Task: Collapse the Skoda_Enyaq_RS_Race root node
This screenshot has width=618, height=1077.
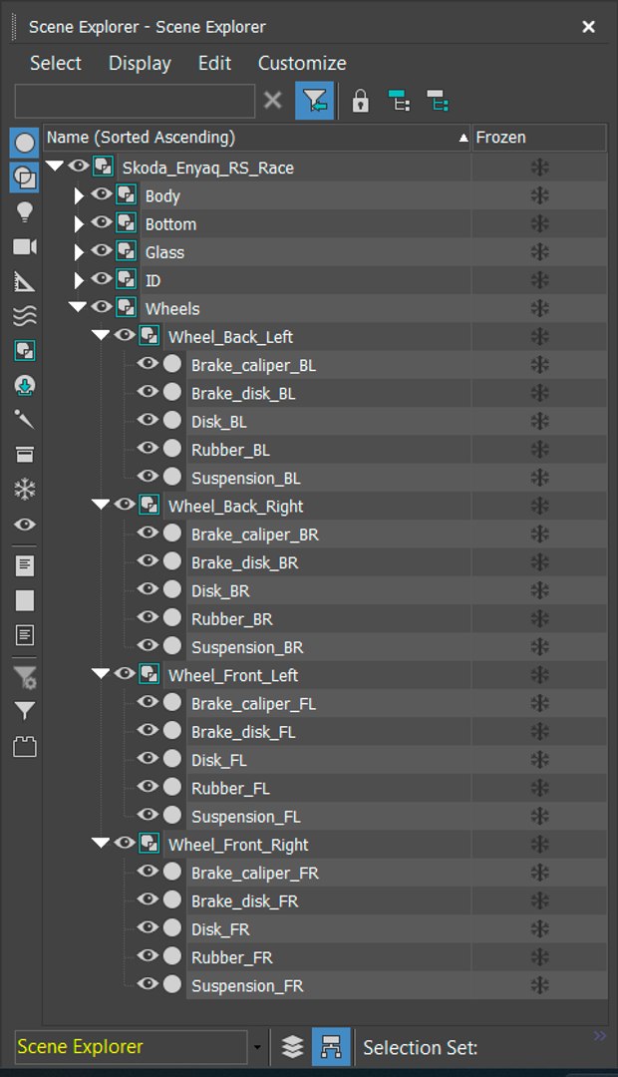Action: pyautogui.click(x=55, y=166)
